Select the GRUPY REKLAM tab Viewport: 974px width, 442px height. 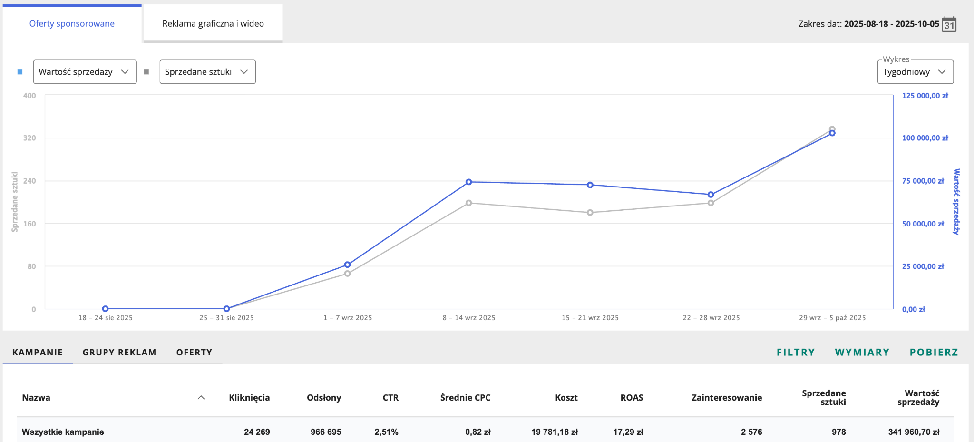(119, 353)
